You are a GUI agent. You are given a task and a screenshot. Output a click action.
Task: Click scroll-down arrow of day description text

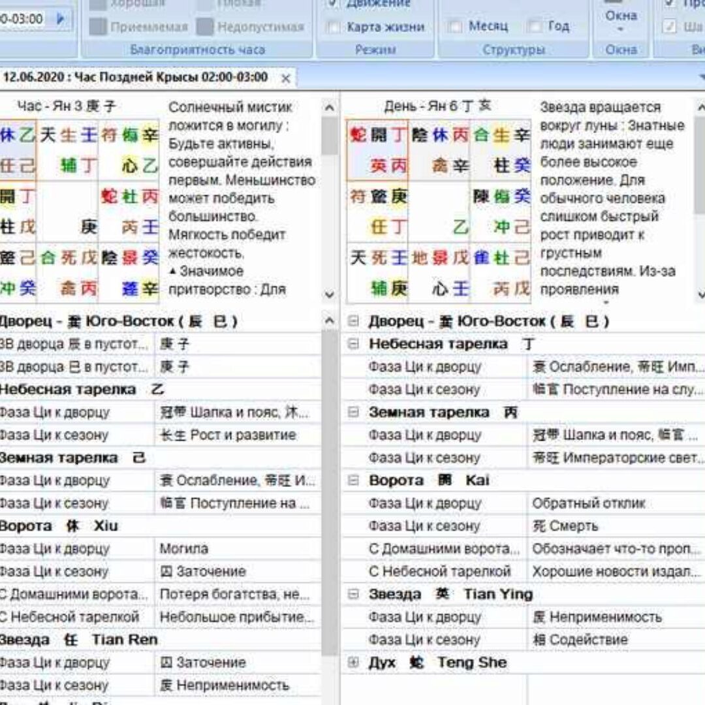pyautogui.click(x=700, y=294)
